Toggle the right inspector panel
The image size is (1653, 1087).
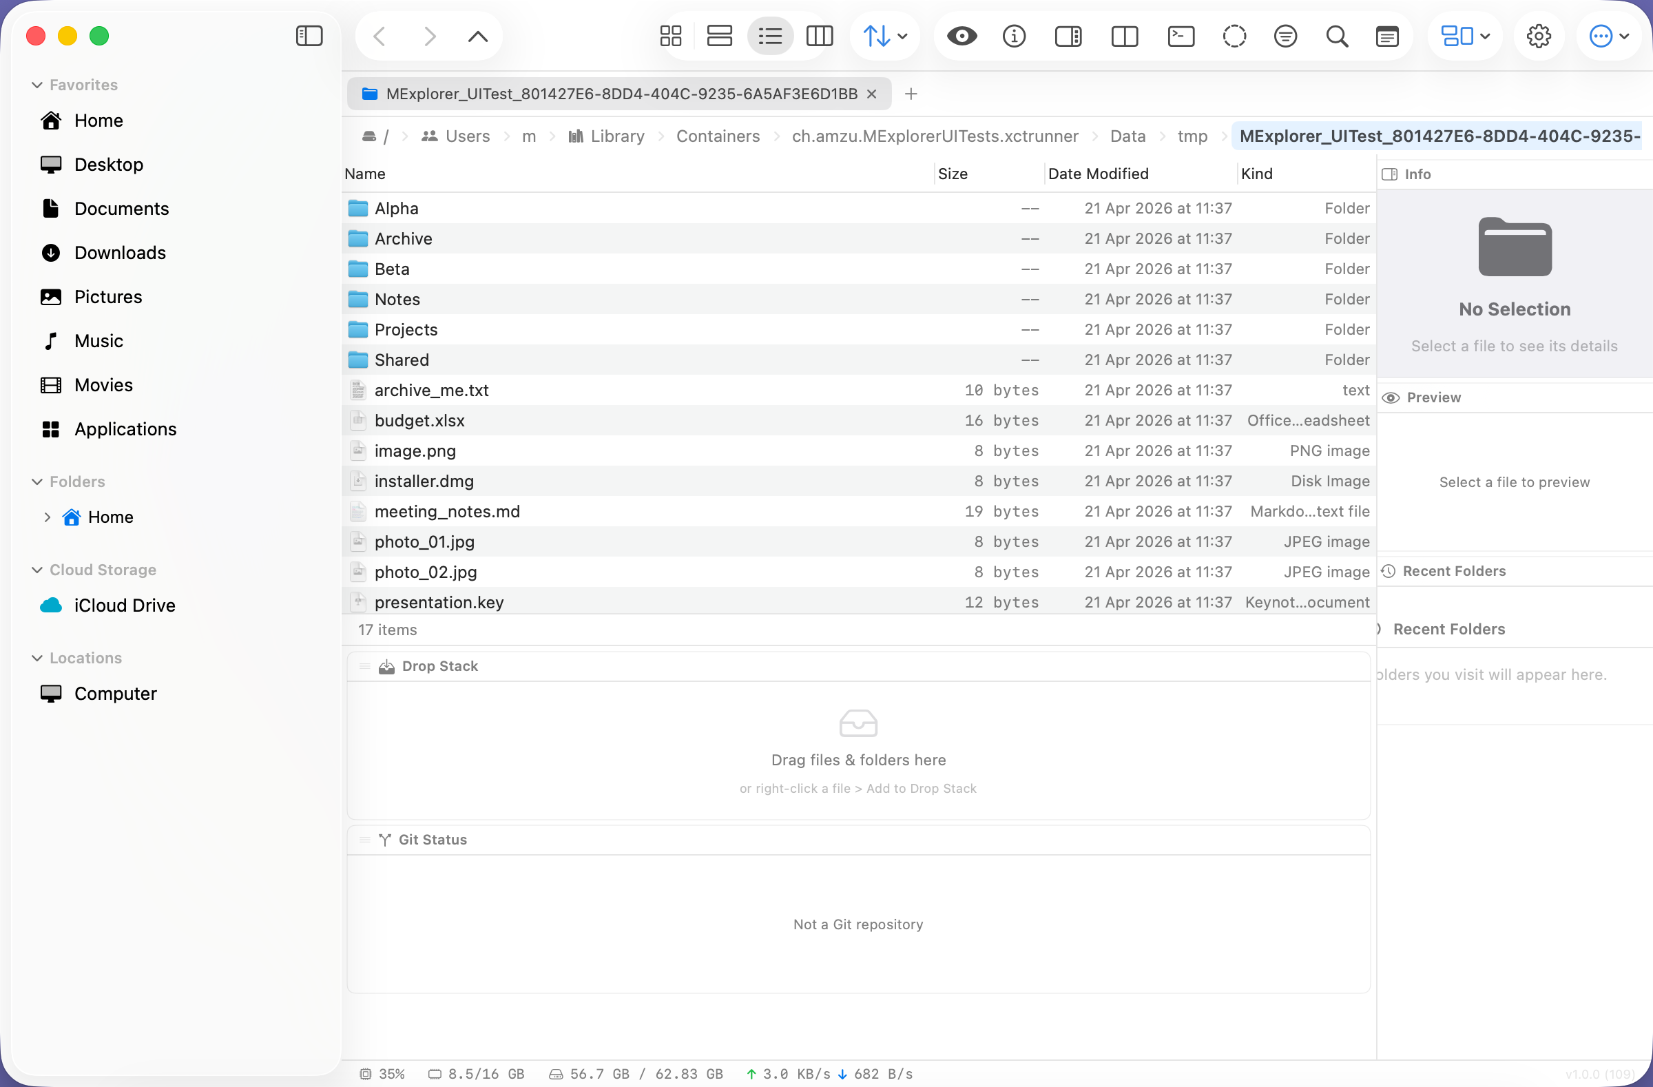coord(1068,36)
